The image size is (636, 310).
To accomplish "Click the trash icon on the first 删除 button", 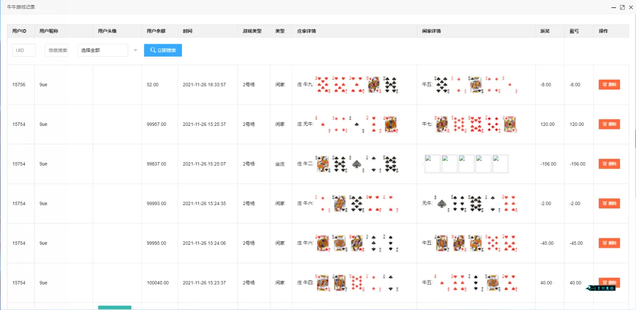I will 604,84.
